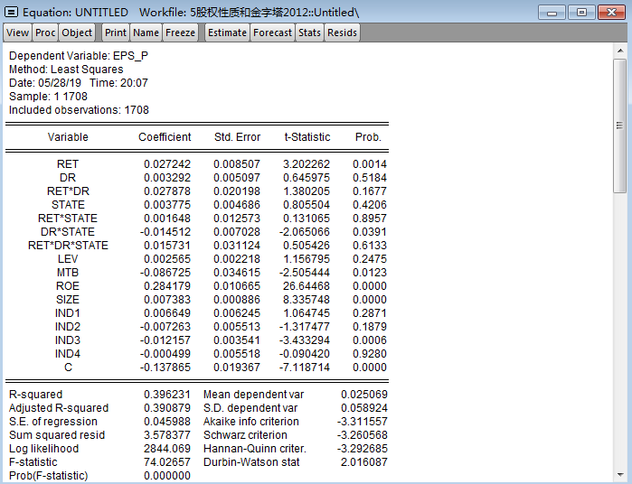Select the IND2 variable name
Viewport: 632px width, 484px height.
coord(68,327)
